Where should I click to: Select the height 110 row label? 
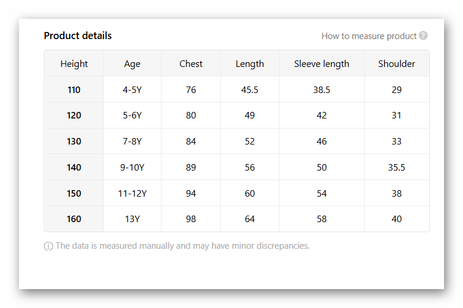pyautogui.click(x=74, y=90)
